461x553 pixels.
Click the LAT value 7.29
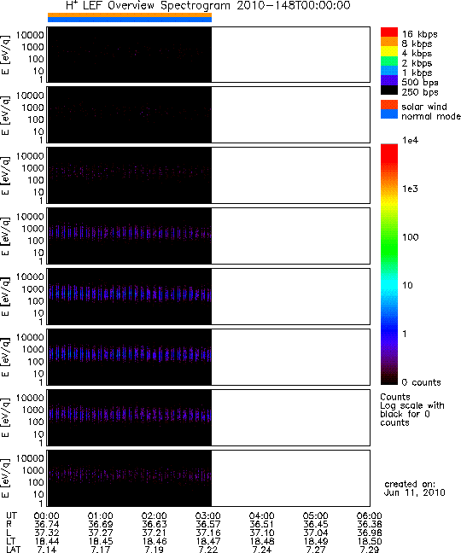pos(370,550)
